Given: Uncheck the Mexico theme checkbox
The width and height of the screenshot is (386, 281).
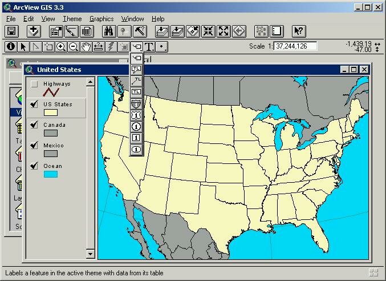Looking at the screenshot, I should coord(34,146).
